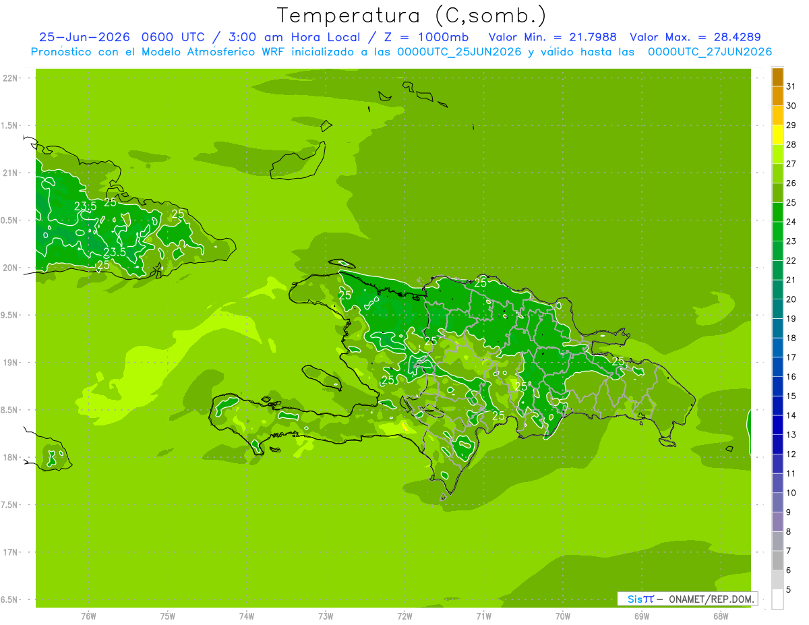Click the latitude label "22N"
The height and width of the screenshot is (625, 809).
[x=11, y=78]
